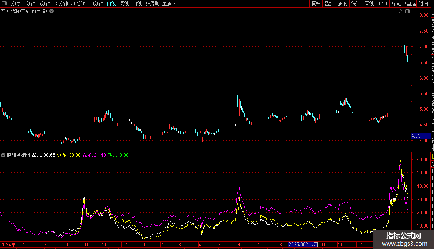Click the 2025/08/14/四 date marker
Image resolution: width=434 pixels, height=249 pixels.
click(x=303, y=244)
